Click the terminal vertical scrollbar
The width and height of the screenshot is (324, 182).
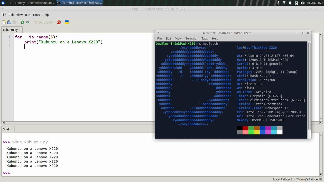(309, 86)
